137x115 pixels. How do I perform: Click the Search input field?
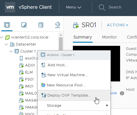[115, 7]
